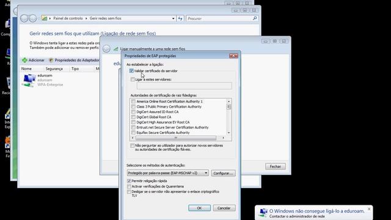391x220 pixels.
Task: Click certificate list scroll right arrow
Action: click(223, 138)
